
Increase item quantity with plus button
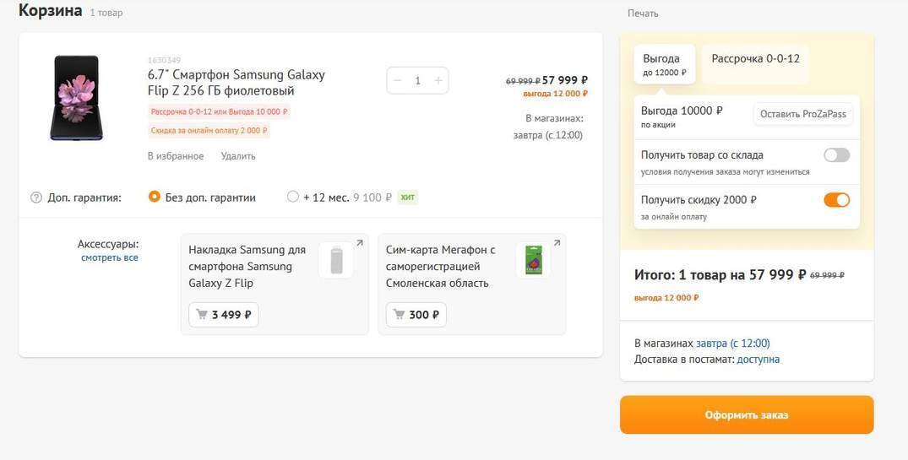[x=438, y=80]
